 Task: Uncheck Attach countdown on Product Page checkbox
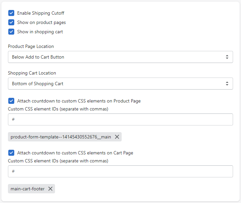pyautogui.click(x=11, y=101)
